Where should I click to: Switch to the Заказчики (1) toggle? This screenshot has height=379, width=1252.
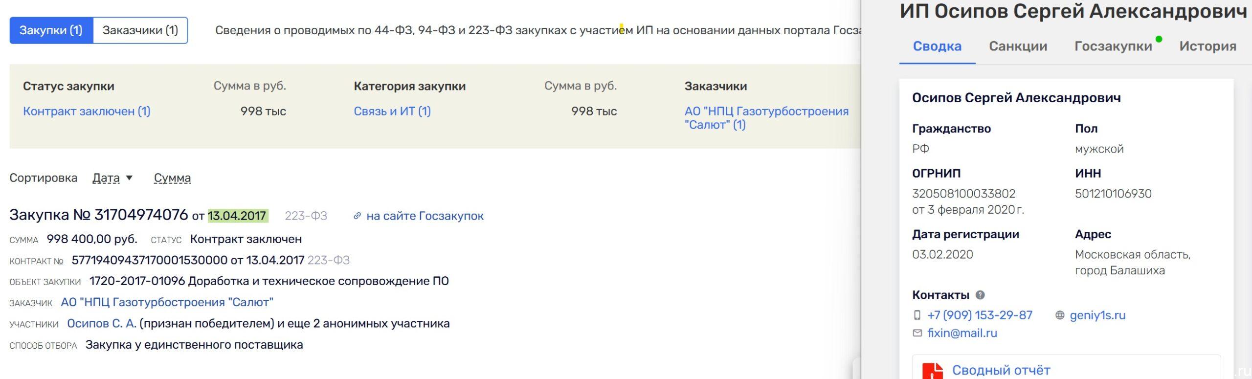140,30
